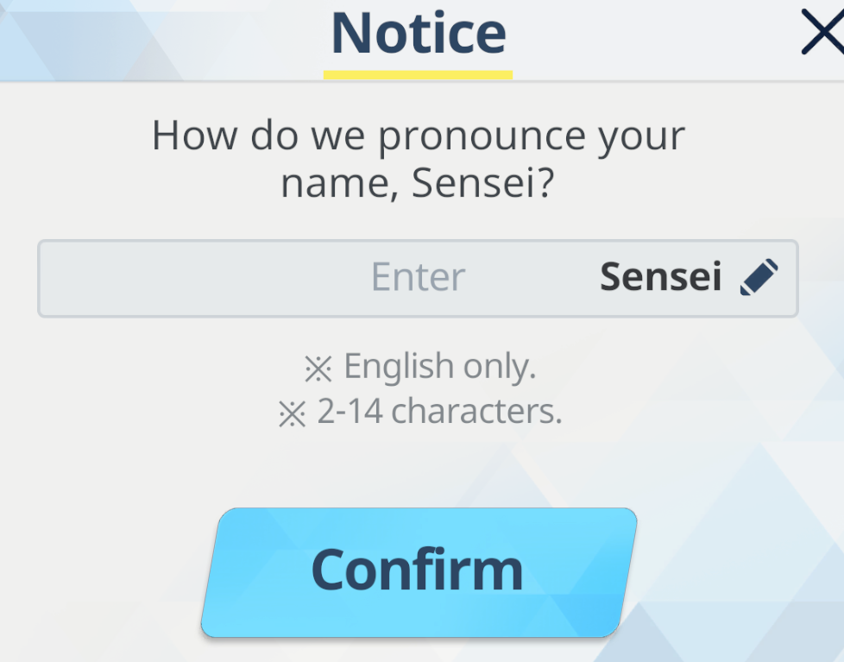Click the word 'characters.' in the hint
This screenshot has height=662, width=844.
click(x=476, y=412)
